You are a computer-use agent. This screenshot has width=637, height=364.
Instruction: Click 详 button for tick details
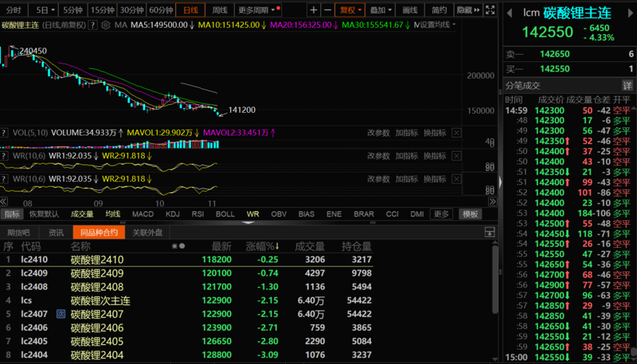[627, 85]
